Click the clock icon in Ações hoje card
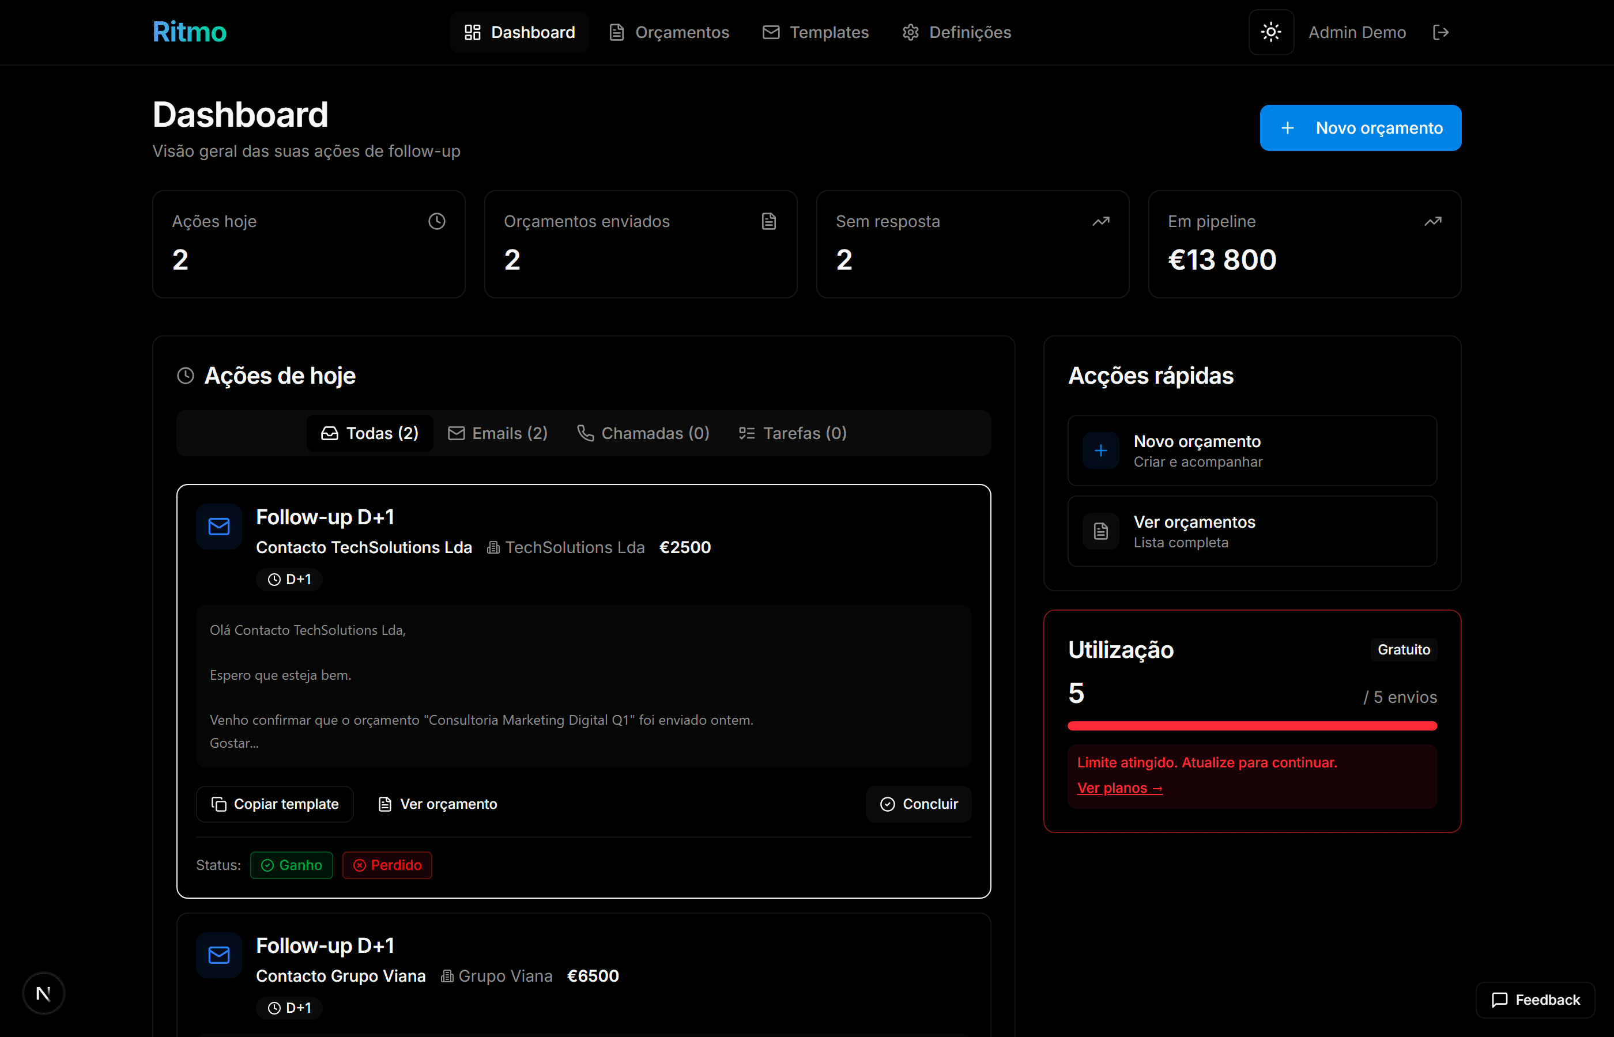Image resolution: width=1614 pixels, height=1037 pixels. coord(436,221)
